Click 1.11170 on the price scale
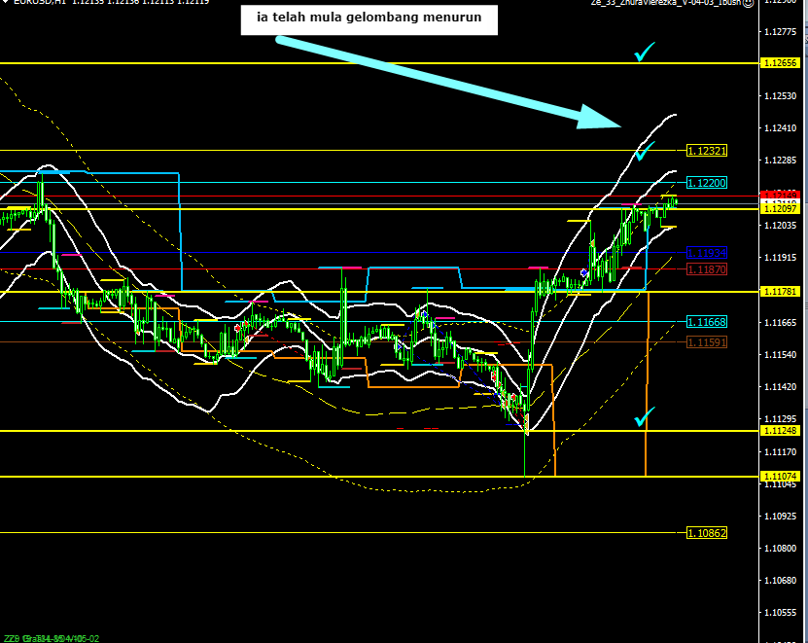808x643 pixels. (x=780, y=452)
